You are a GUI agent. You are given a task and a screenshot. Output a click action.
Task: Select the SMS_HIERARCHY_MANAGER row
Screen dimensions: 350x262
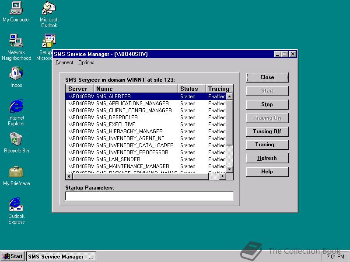tap(146, 131)
